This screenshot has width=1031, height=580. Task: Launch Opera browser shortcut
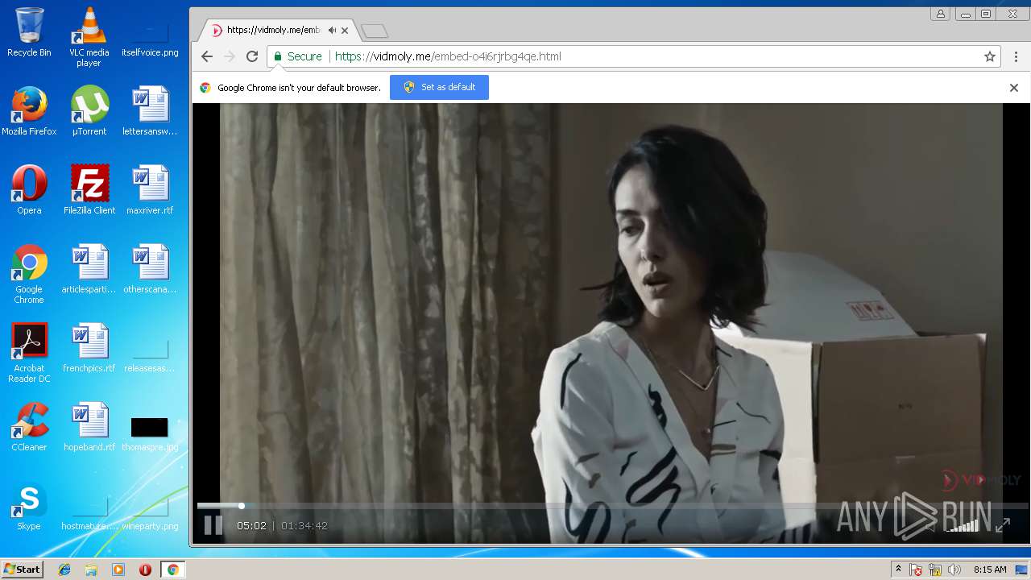point(29,189)
